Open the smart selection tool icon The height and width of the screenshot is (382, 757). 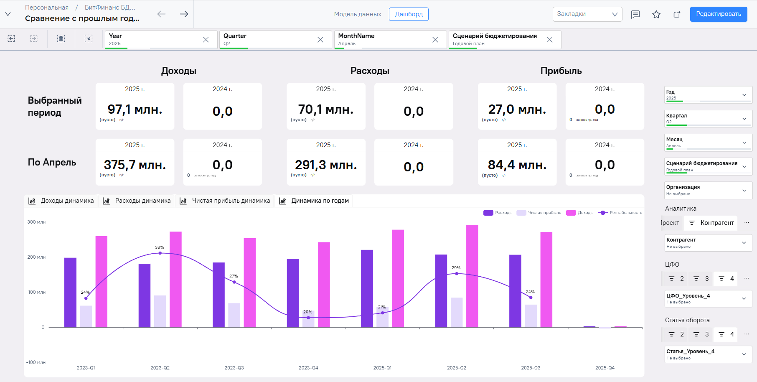(89, 38)
